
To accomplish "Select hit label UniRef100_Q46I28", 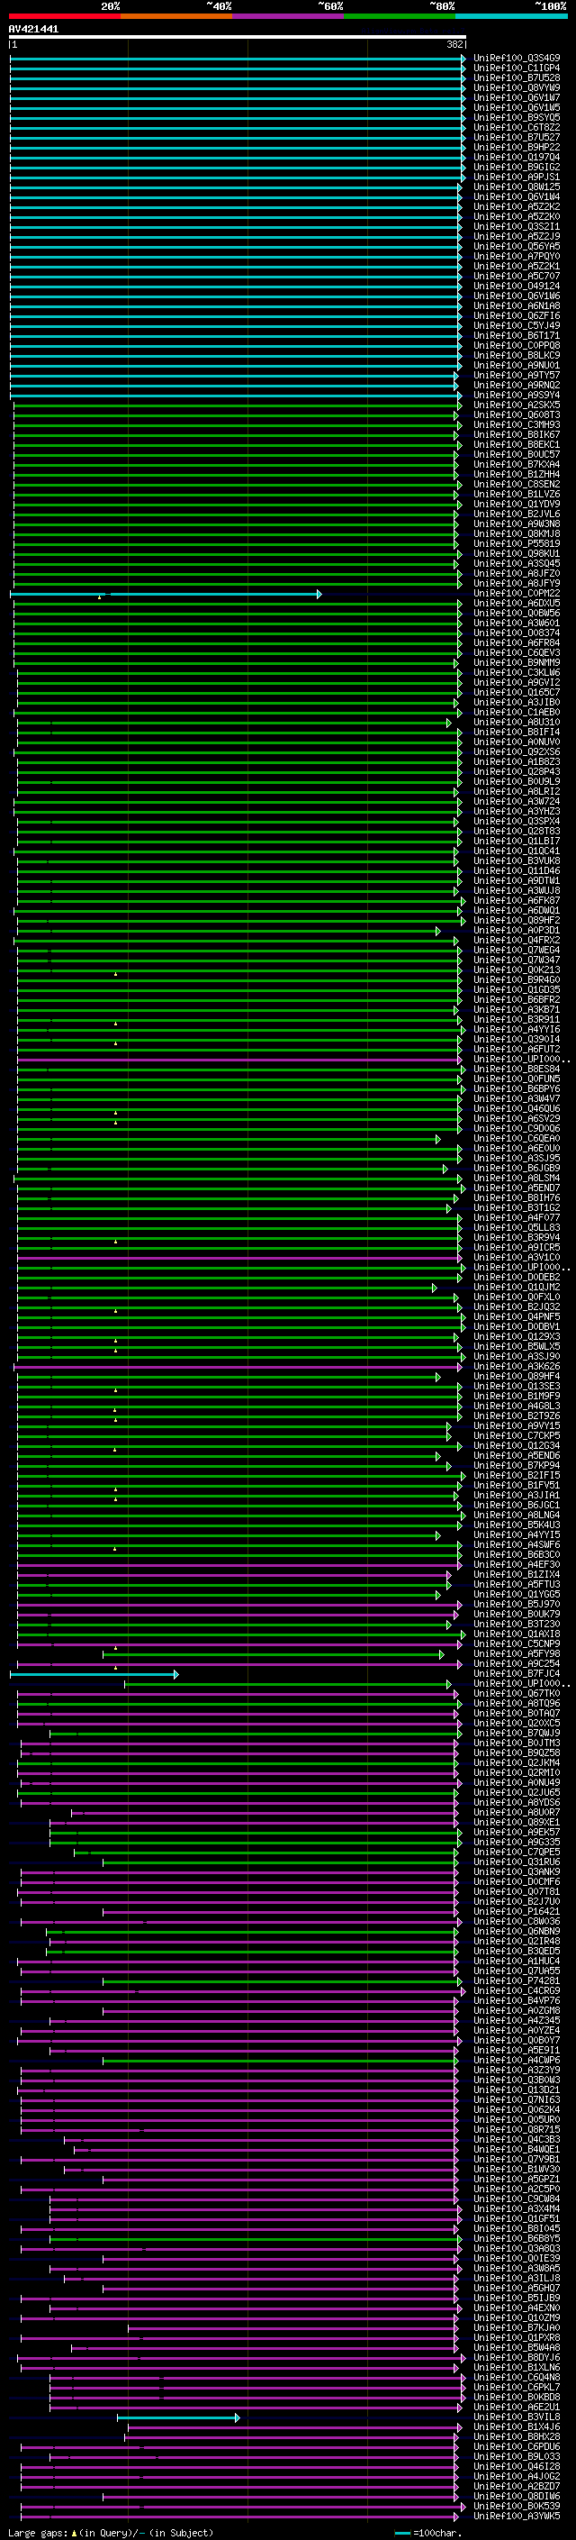I will coord(517,2466).
